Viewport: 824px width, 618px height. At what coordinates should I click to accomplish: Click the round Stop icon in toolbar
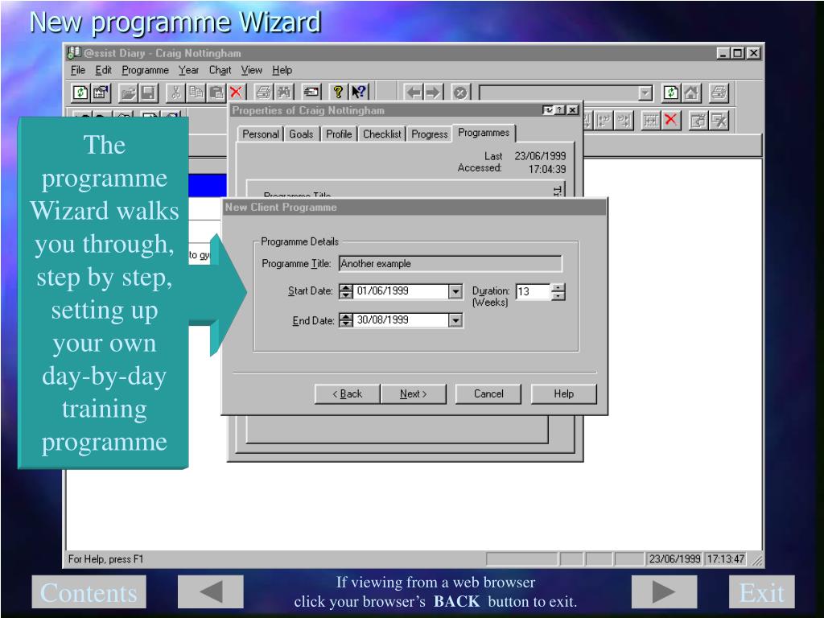click(x=459, y=93)
